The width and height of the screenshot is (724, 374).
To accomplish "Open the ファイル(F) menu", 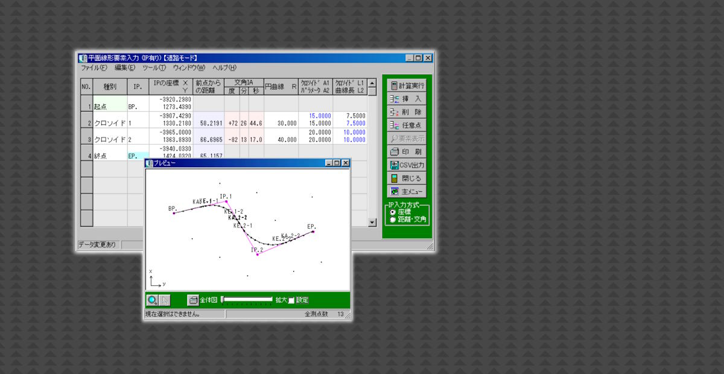I will [x=94, y=68].
